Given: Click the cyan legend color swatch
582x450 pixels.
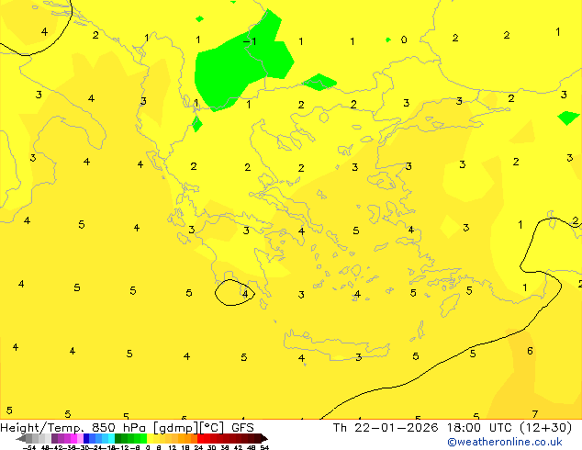Looking at the screenshot, I should pos(111,438).
